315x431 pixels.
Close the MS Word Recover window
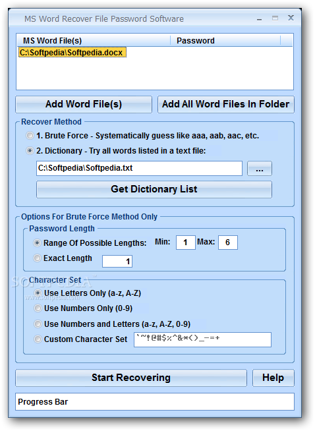coord(291,18)
